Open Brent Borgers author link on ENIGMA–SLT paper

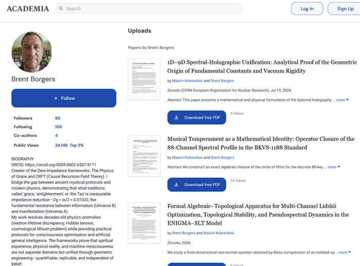click(184, 233)
